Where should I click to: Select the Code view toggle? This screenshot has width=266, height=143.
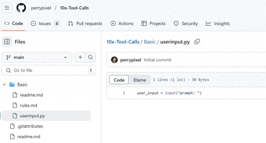(x=119, y=80)
